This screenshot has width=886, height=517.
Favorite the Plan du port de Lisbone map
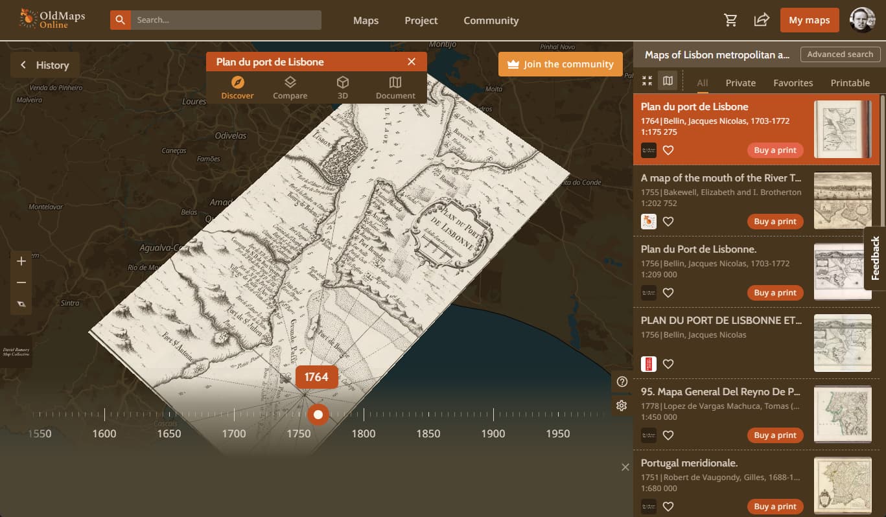668,150
